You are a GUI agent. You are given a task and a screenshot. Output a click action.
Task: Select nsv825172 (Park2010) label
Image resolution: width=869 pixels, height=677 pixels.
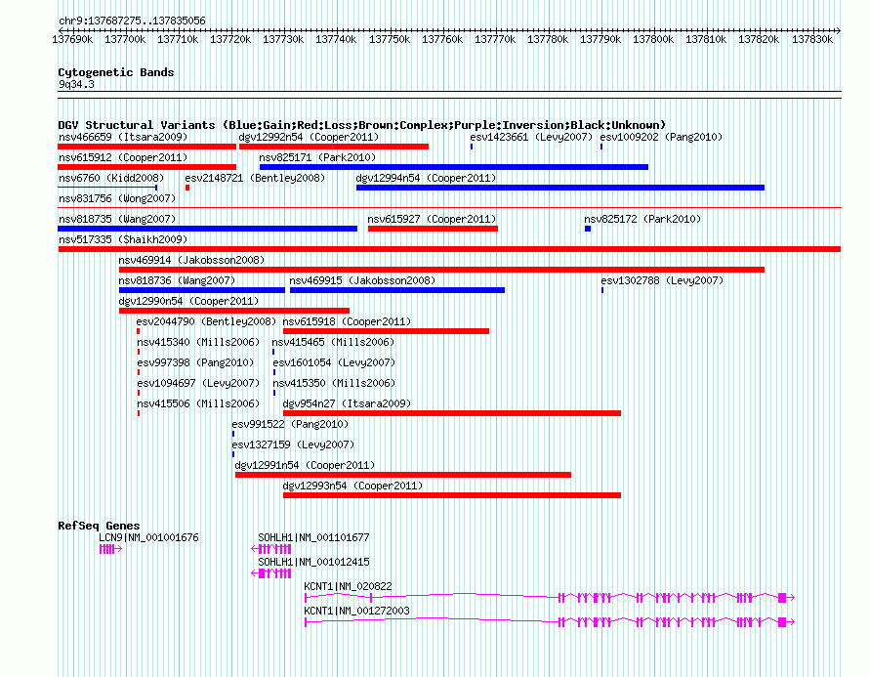point(642,219)
